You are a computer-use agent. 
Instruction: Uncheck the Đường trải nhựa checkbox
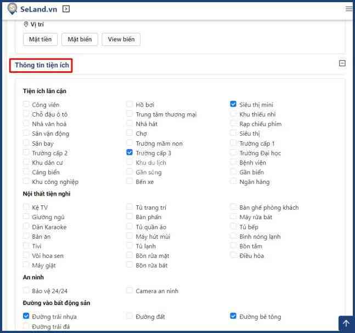click(x=26, y=316)
